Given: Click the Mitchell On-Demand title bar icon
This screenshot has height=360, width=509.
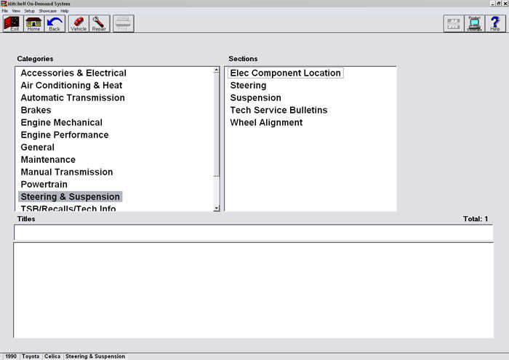Looking at the screenshot, I should [x=4, y=4].
